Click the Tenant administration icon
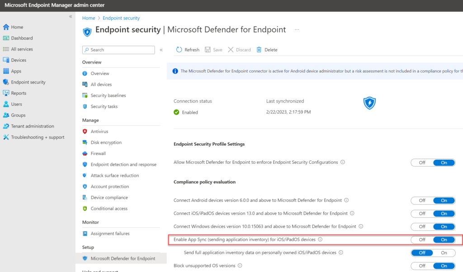 (6, 126)
